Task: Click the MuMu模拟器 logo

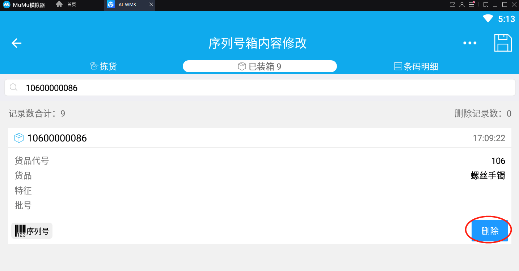Action: click(24, 5)
